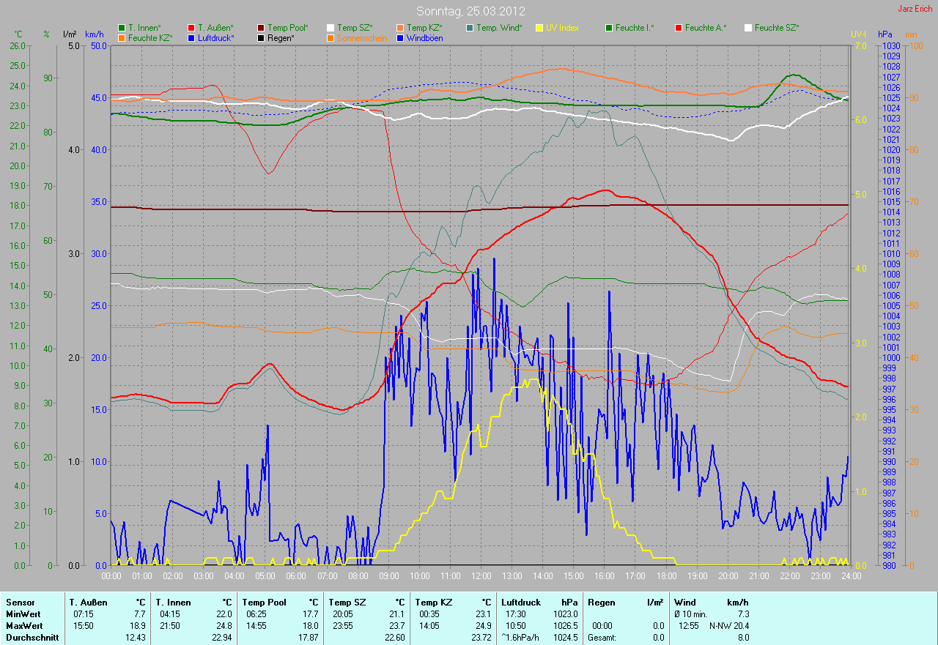Select the Luftdruck column header in table
This screenshot has width=938, height=645.
(521, 603)
